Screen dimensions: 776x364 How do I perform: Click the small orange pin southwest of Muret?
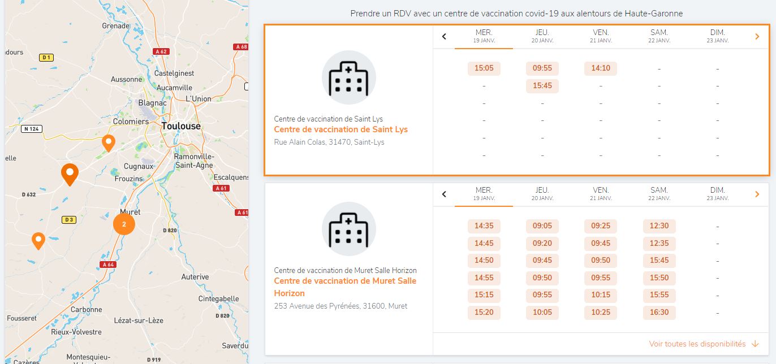pyautogui.click(x=38, y=240)
